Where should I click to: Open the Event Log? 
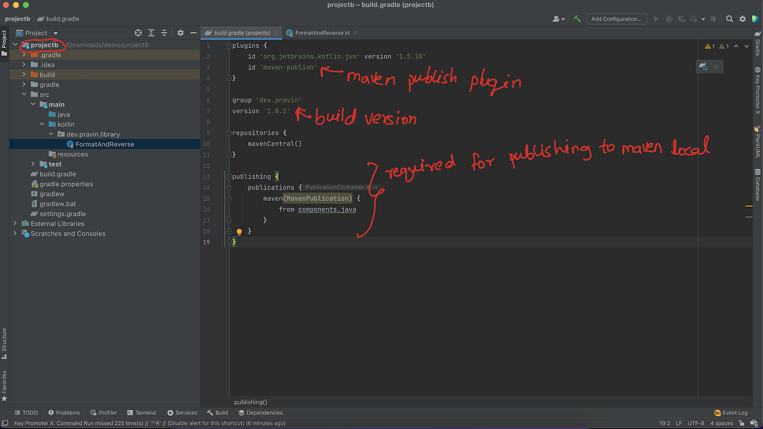(x=731, y=412)
